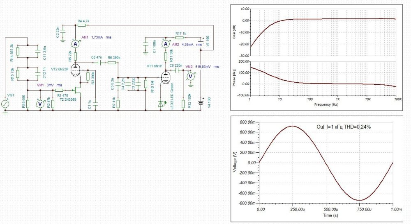411x224 pixels.
Task: Click the Phase (deg) plot area
Action: (325, 79)
